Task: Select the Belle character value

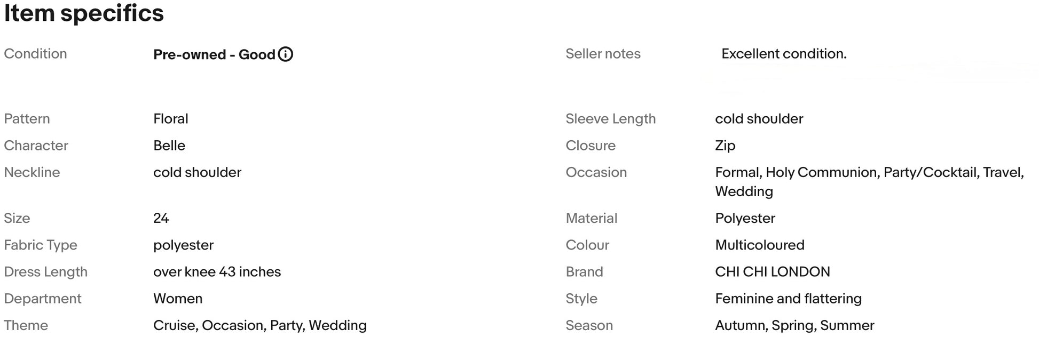Action: (169, 146)
